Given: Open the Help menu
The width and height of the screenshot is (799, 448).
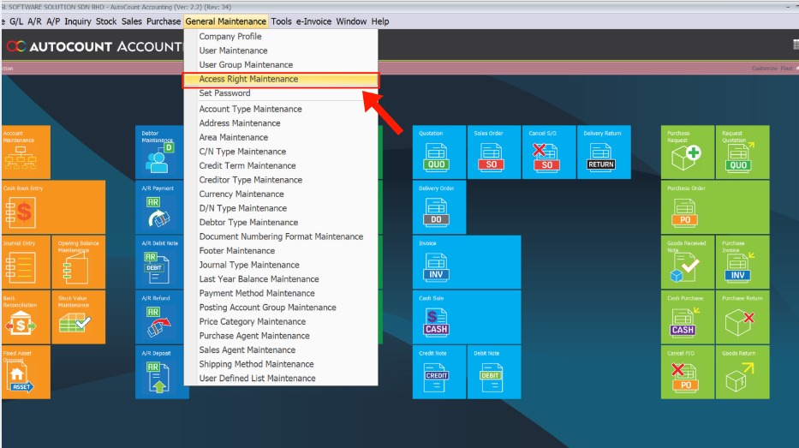Looking at the screenshot, I should click(380, 21).
